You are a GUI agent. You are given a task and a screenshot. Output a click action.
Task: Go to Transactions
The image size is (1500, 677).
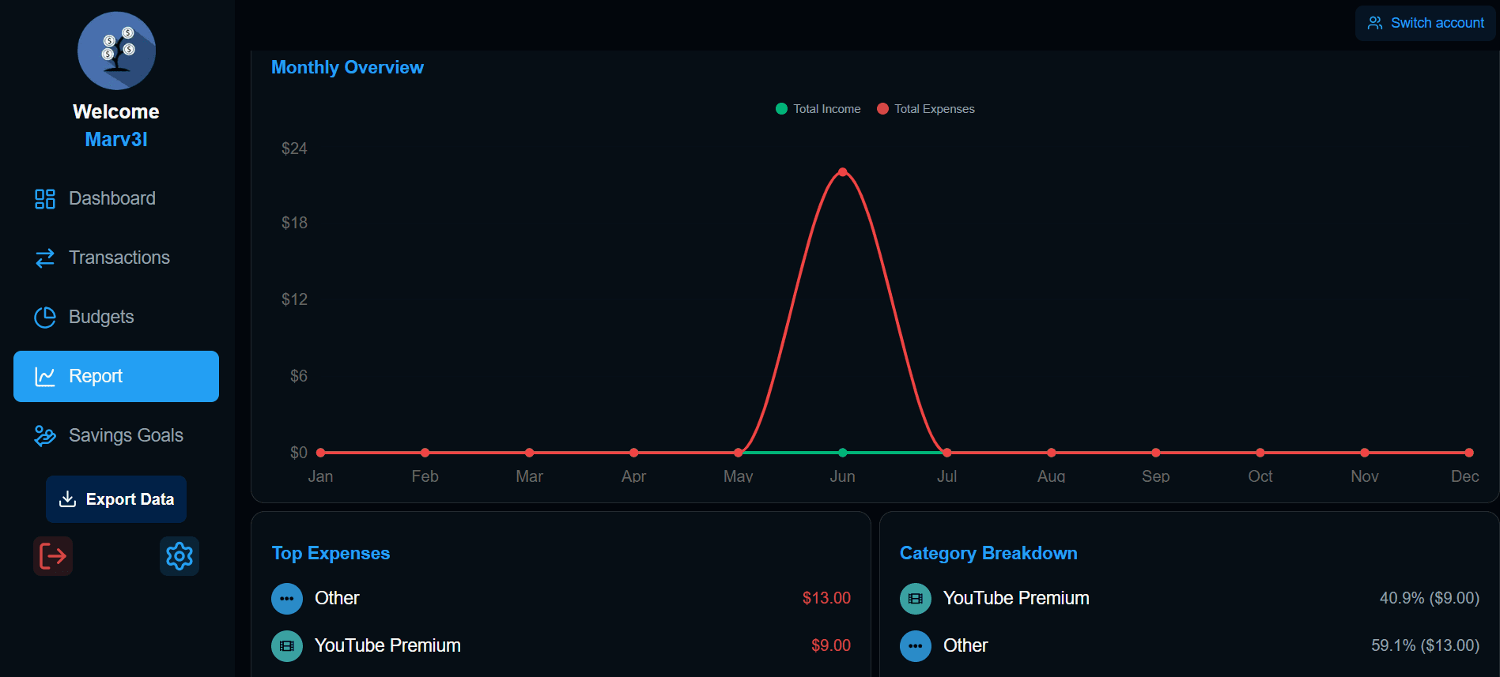point(116,258)
